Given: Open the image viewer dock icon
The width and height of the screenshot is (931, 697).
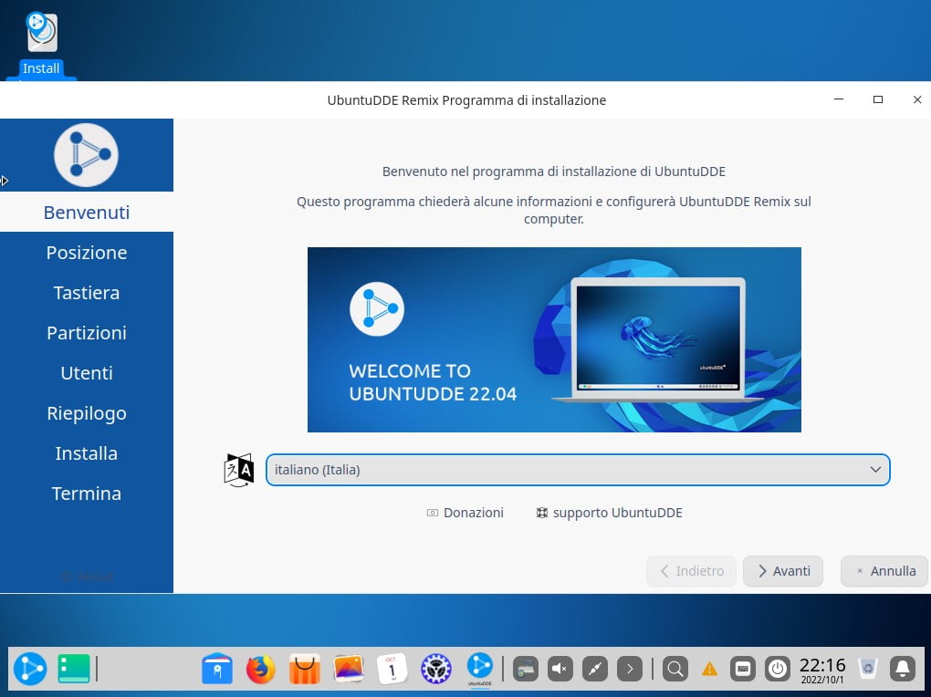Looking at the screenshot, I should click(349, 669).
